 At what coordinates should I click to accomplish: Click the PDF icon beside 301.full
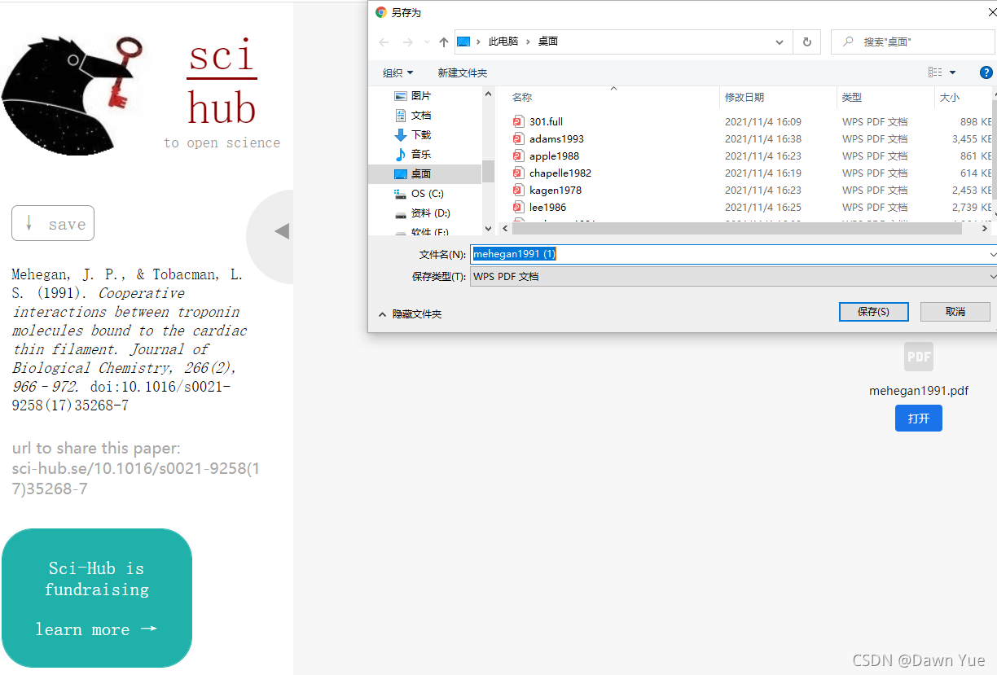[518, 121]
